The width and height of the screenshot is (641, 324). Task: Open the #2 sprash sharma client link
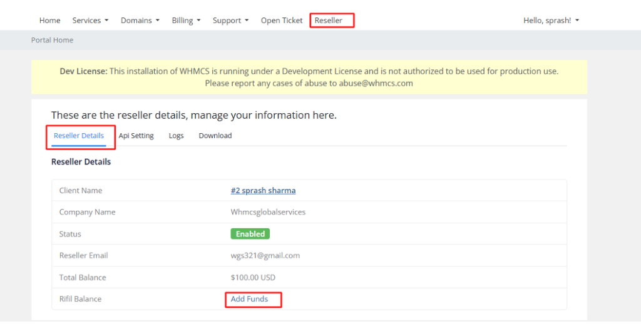click(263, 191)
